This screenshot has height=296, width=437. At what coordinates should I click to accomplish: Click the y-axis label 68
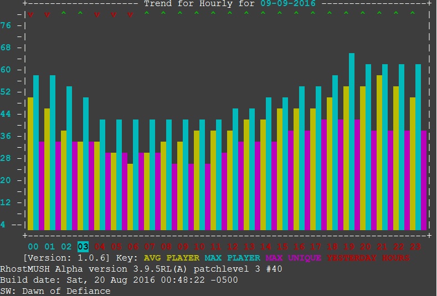pyautogui.click(x=6, y=48)
